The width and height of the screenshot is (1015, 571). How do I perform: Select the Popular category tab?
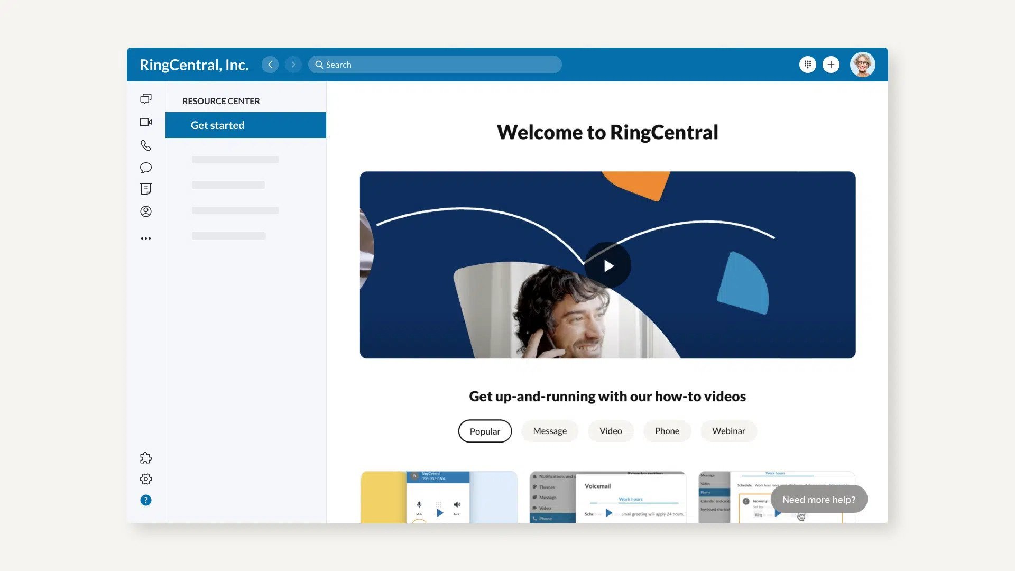point(484,431)
